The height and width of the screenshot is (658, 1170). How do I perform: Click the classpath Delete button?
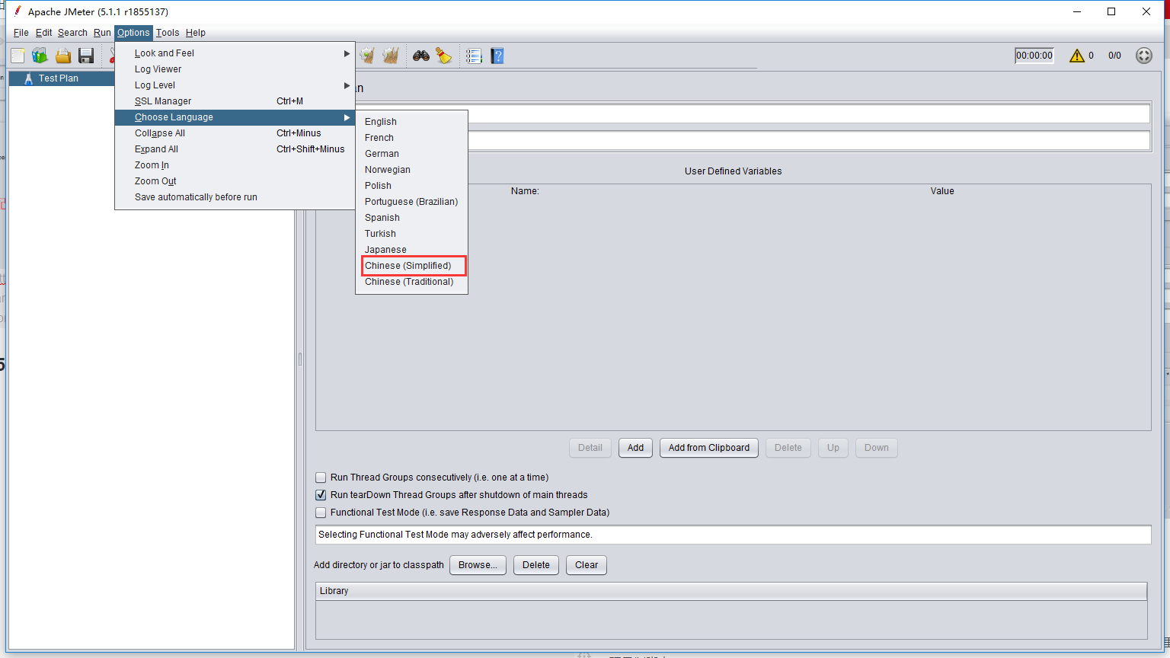[536, 565]
